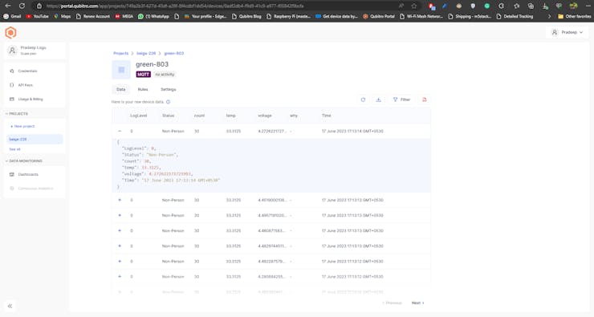Click the 'no activity' status badge
594x317 pixels.
click(x=165, y=75)
